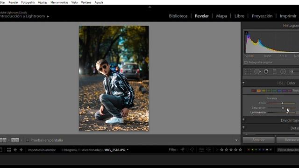The height and width of the screenshot is (168, 299).
Task: Select the Spot Removal tool
Action: (257, 71)
